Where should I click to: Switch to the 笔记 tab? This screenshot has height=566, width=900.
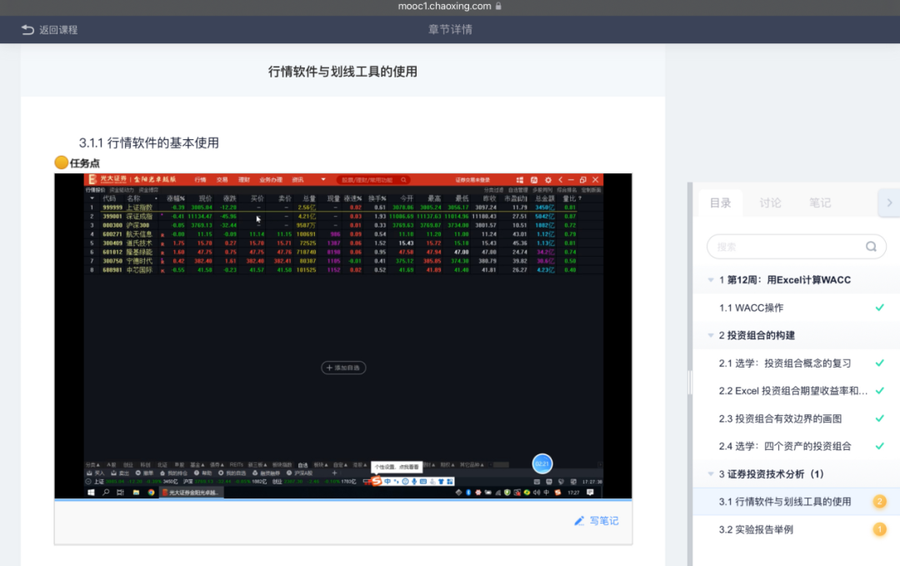click(820, 203)
